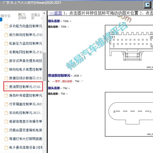Click the blue button under keyword search

click(x=1, y=19)
